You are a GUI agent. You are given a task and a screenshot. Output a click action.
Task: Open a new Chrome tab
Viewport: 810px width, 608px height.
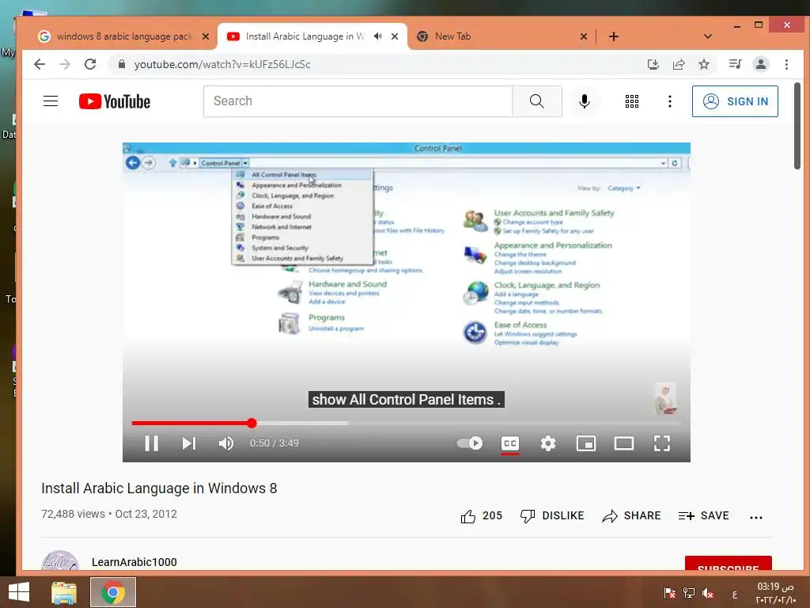[614, 36]
